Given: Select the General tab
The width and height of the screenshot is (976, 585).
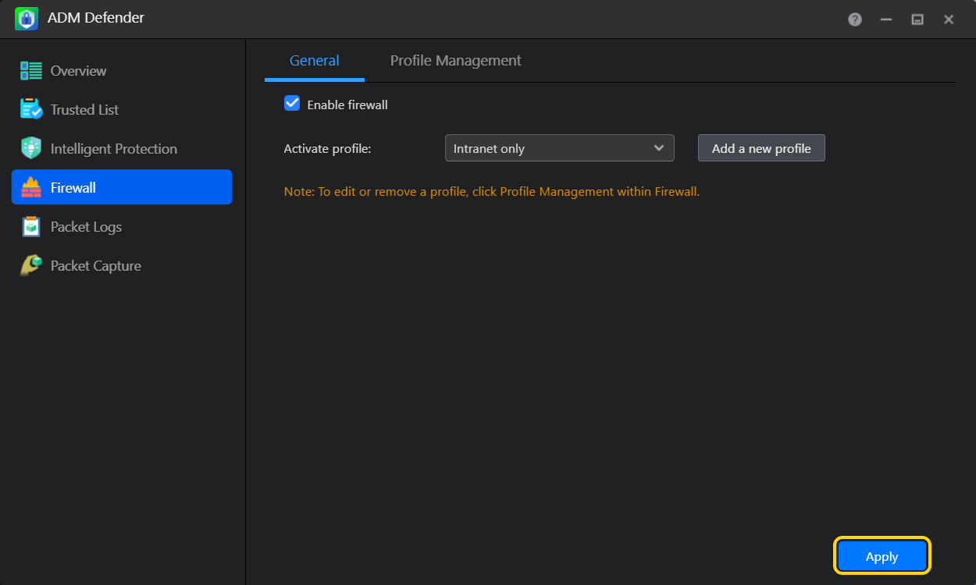Looking at the screenshot, I should (x=314, y=60).
